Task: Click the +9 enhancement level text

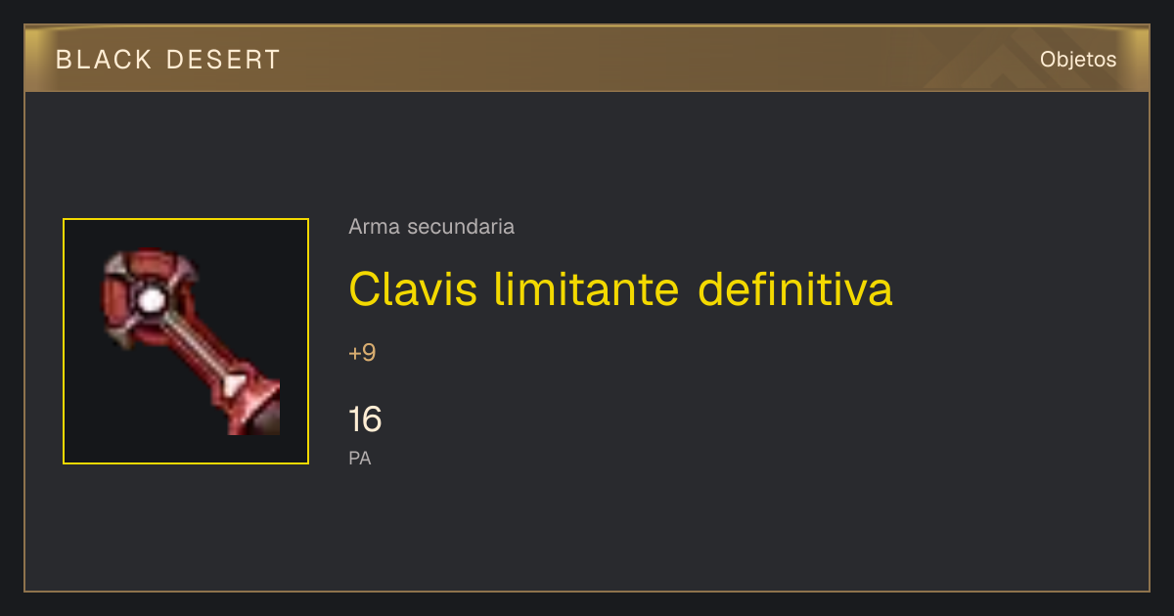Action: 362,353
